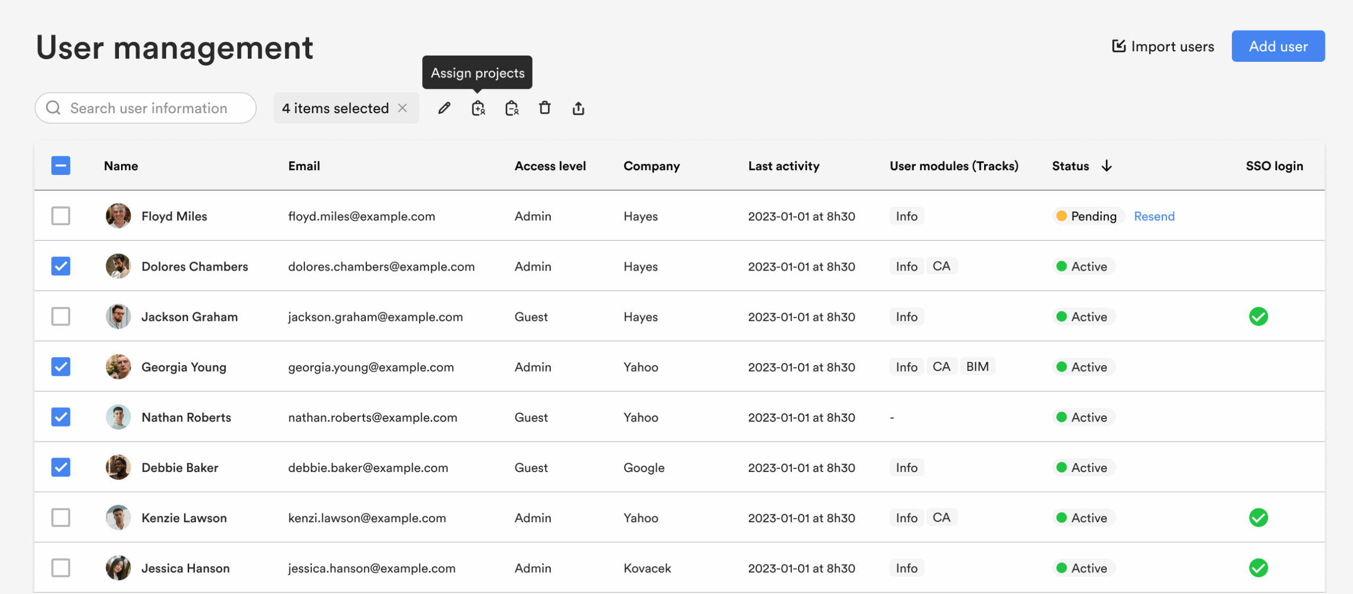Image resolution: width=1353 pixels, height=594 pixels.
Task: Click Kenzie Lawson's name
Action: point(184,518)
